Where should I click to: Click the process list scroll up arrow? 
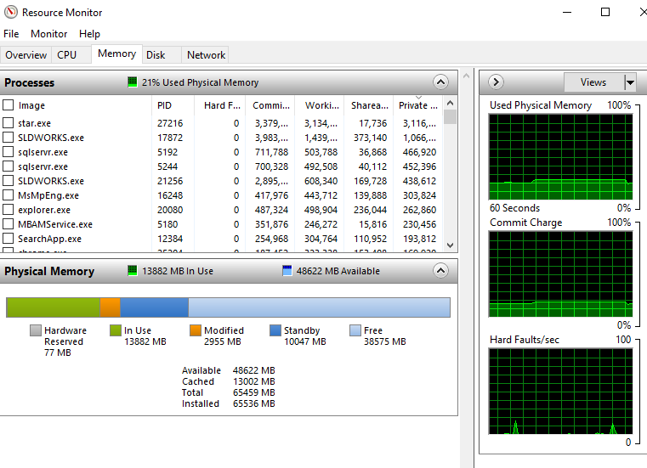click(450, 103)
